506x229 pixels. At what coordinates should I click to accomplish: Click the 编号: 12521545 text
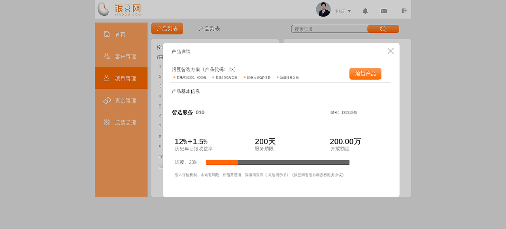point(344,113)
